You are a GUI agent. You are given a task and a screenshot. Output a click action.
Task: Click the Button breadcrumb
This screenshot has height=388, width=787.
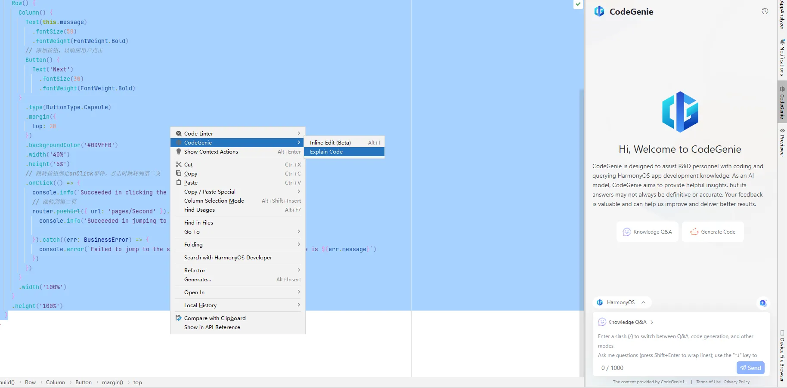tap(84, 382)
